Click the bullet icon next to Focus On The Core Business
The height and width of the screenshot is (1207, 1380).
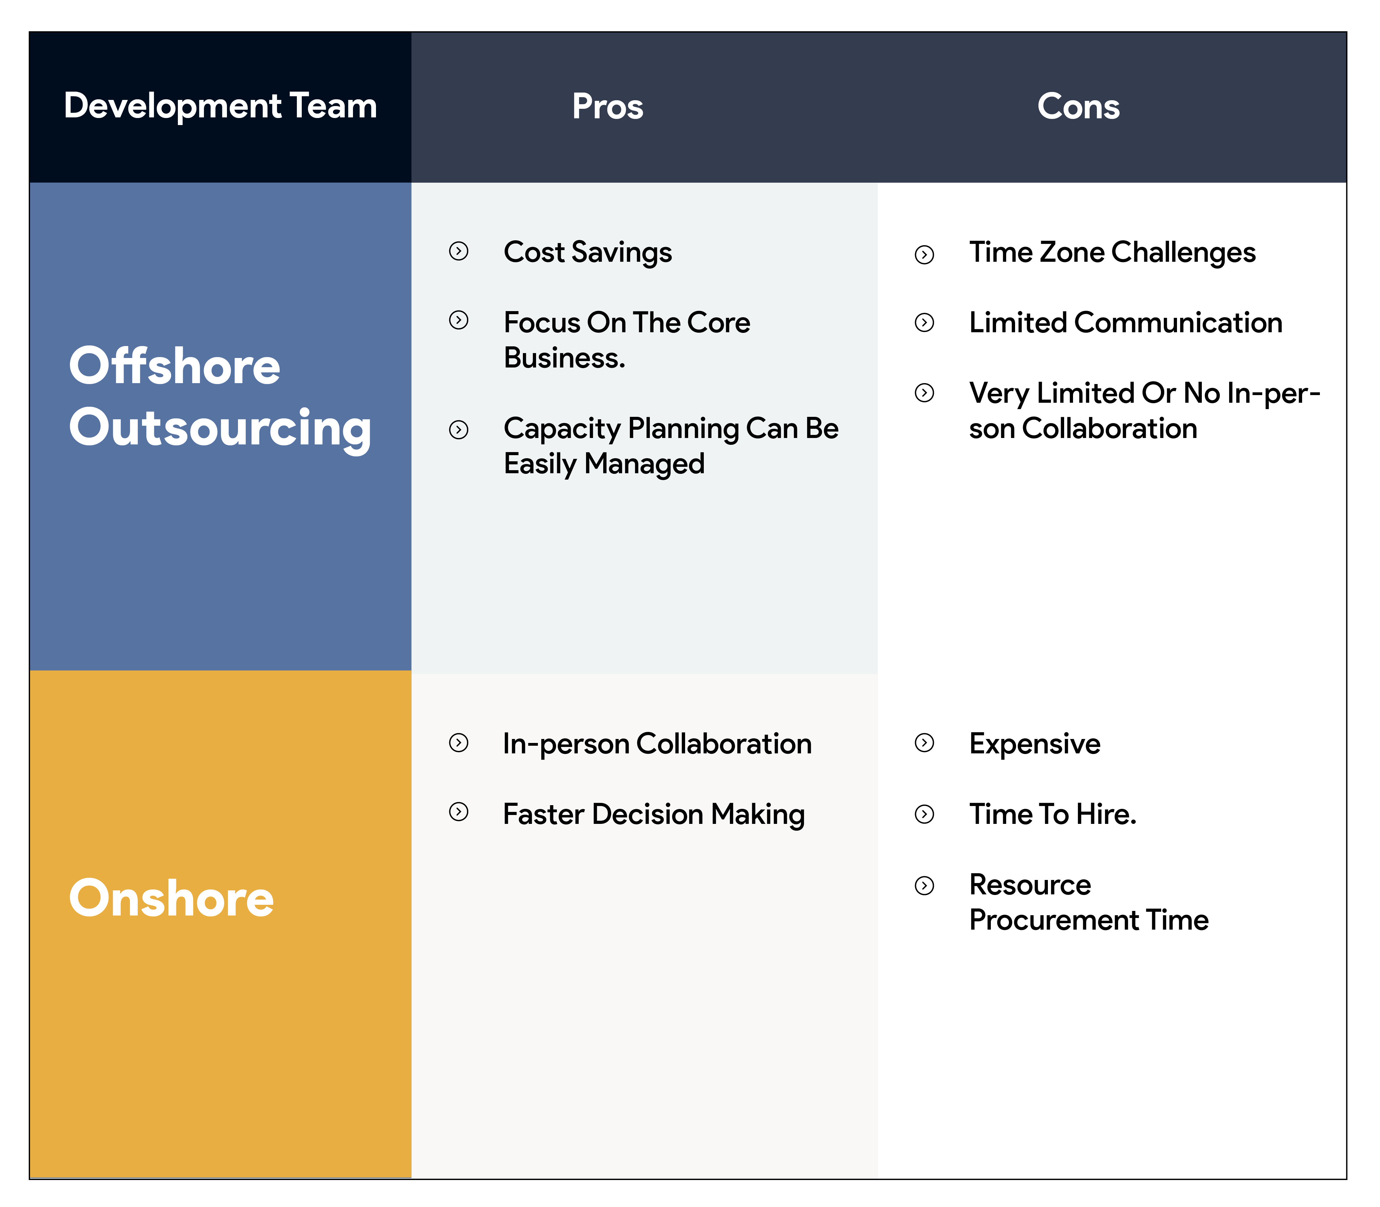(458, 320)
